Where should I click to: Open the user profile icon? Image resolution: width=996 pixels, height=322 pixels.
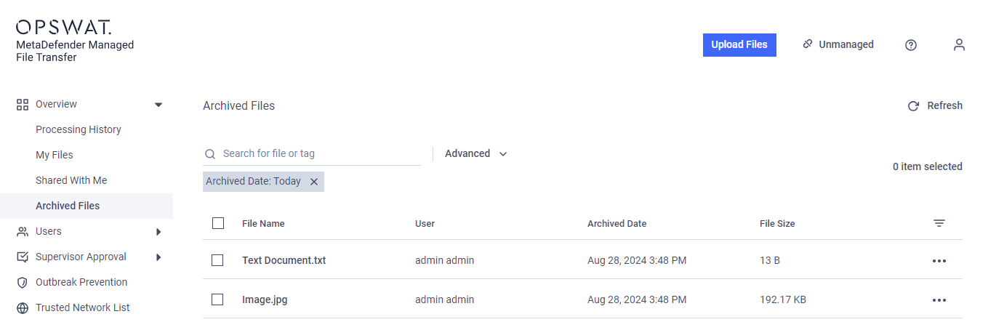pyautogui.click(x=960, y=45)
